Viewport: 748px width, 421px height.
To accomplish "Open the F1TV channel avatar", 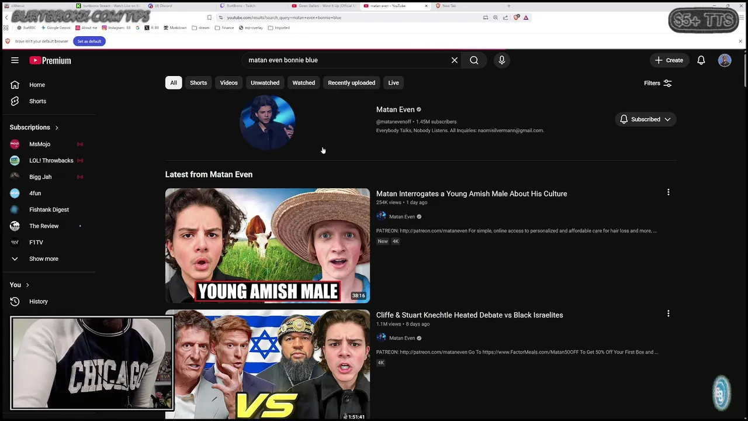I will (15, 242).
